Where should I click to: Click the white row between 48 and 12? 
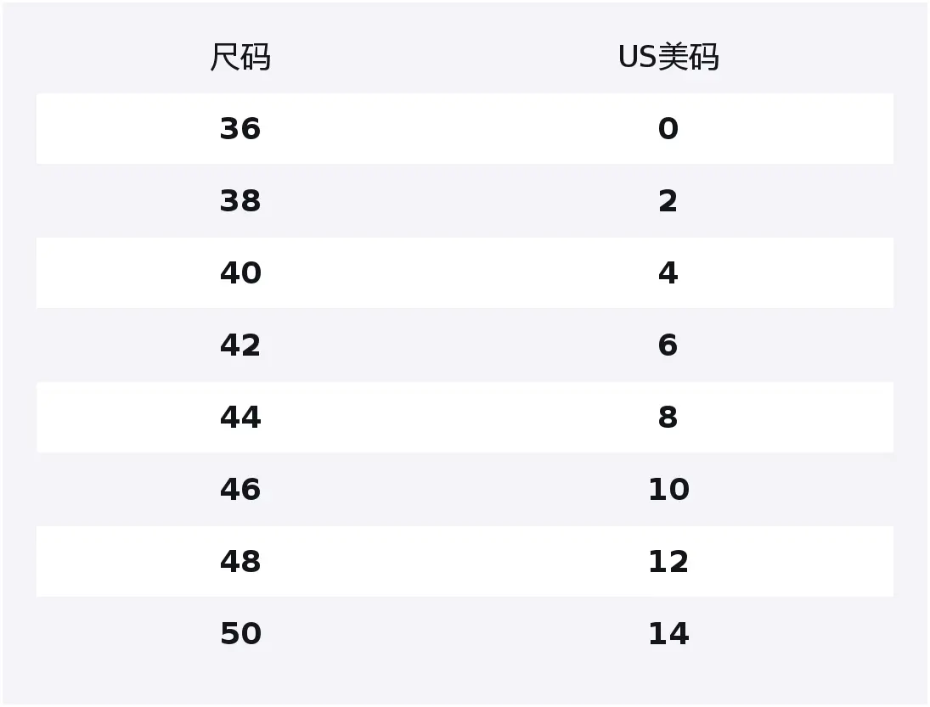pyautogui.click(x=454, y=562)
